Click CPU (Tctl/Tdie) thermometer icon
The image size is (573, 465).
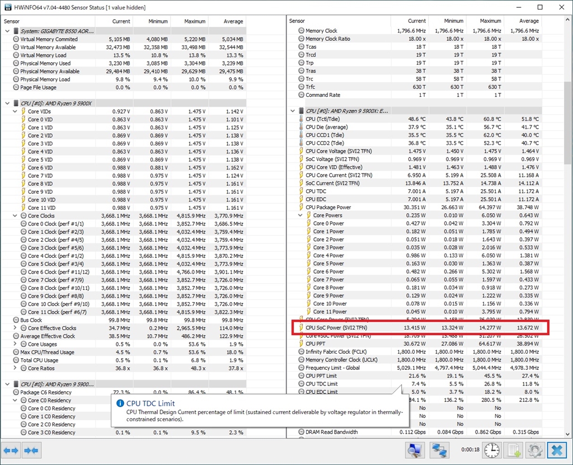point(301,119)
